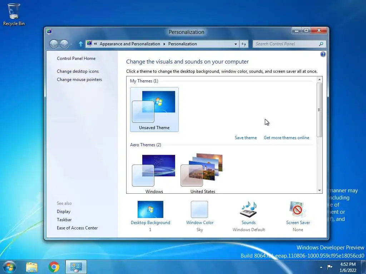Click the Save theme link
The width and height of the screenshot is (366, 274).
tap(246, 138)
